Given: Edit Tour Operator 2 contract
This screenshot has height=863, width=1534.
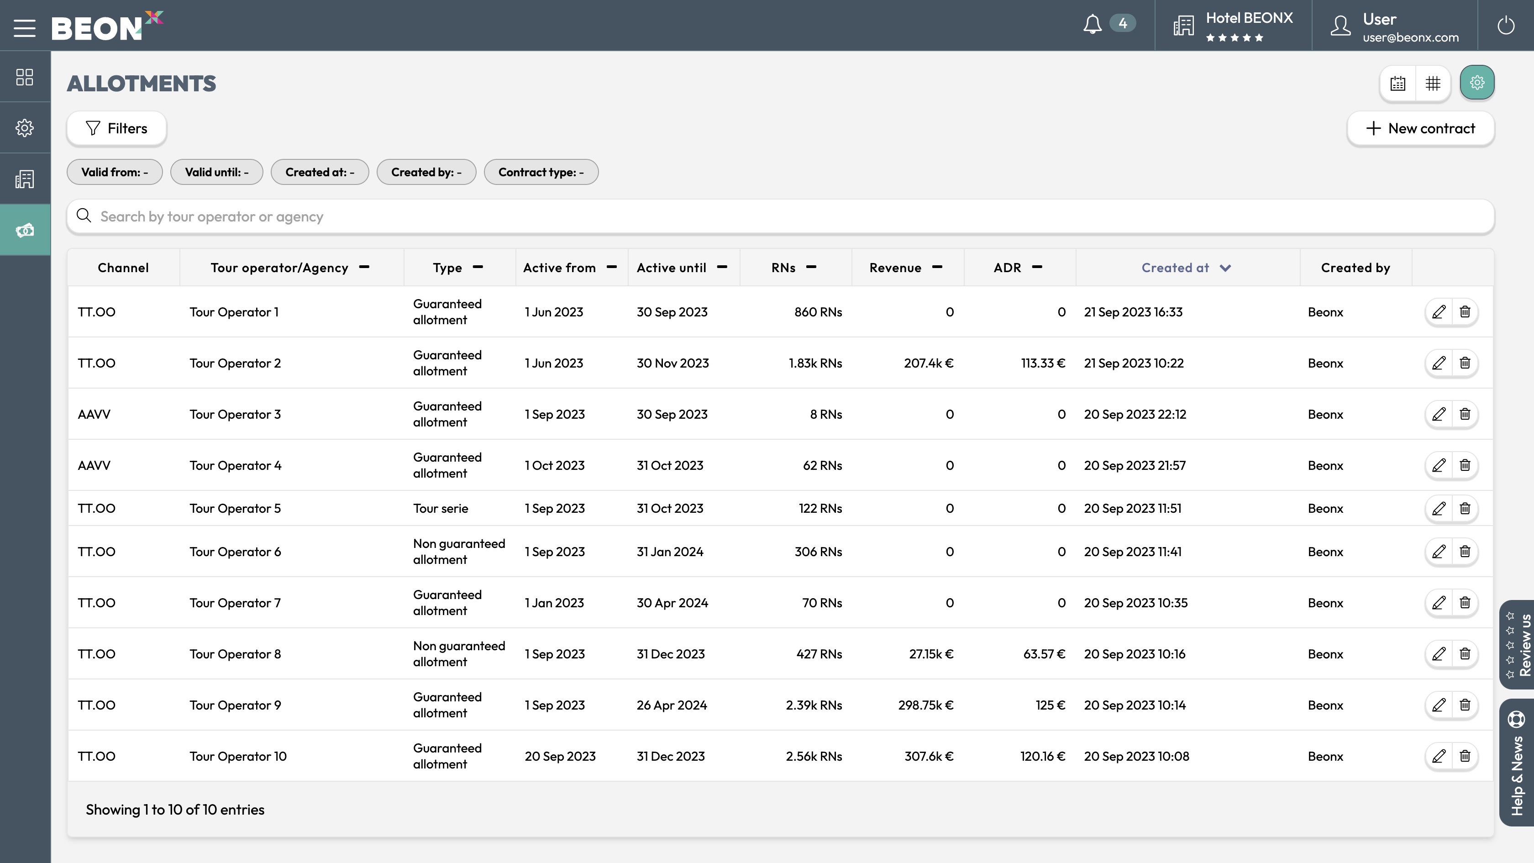Looking at the screenshot, I should [x=1439, y=363].
